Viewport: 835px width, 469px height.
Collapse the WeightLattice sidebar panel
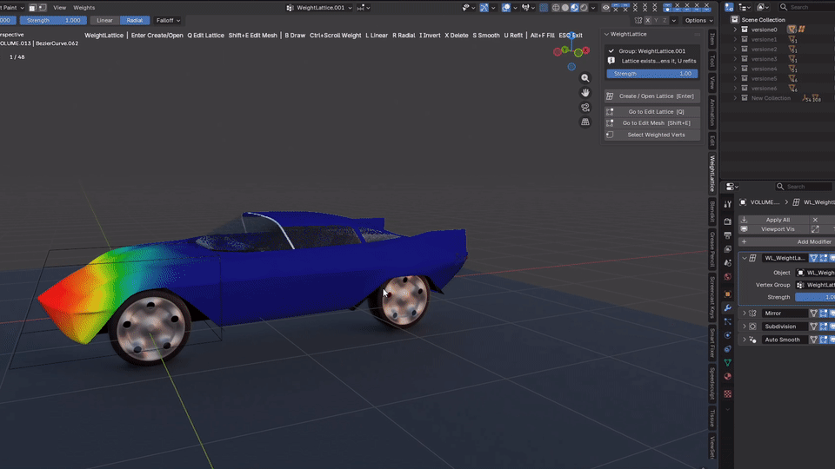tap(606, 34)
